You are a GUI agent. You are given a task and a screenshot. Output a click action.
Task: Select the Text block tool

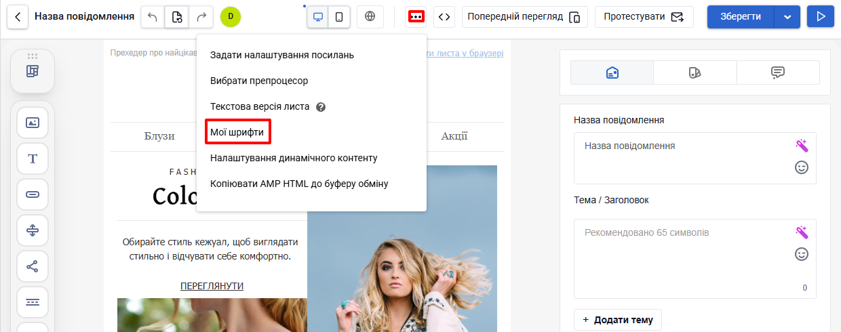pos(33,159)
